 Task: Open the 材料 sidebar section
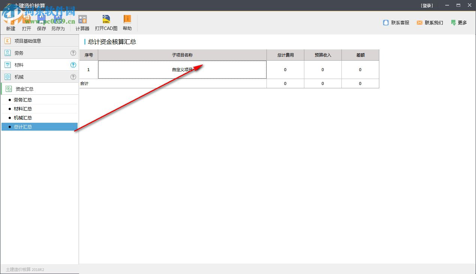point(39,65)
